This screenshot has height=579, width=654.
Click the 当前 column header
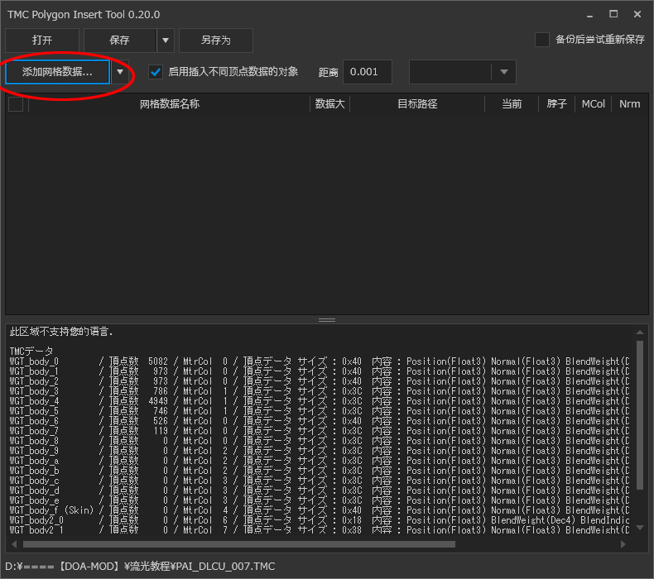(x=512, y=103)
